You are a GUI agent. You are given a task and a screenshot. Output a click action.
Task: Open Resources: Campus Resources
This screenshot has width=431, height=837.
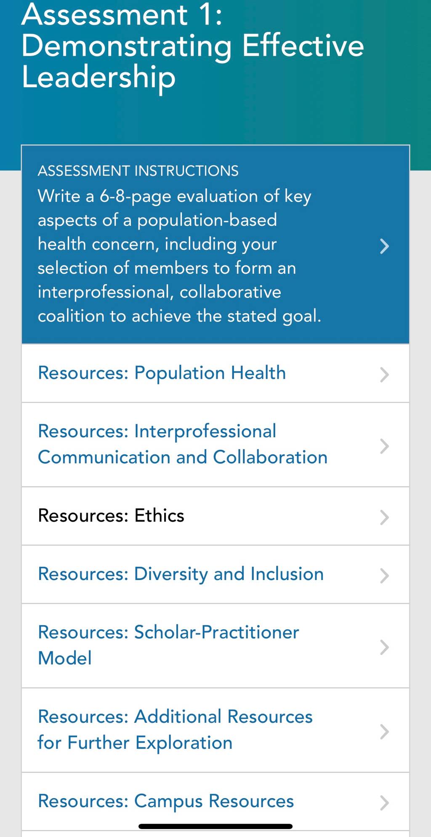point(166,802)
